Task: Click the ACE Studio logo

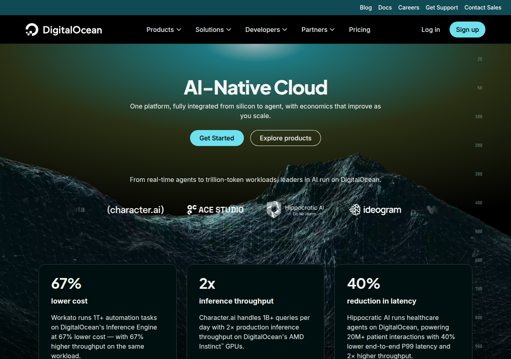Action: pos(215,209)
